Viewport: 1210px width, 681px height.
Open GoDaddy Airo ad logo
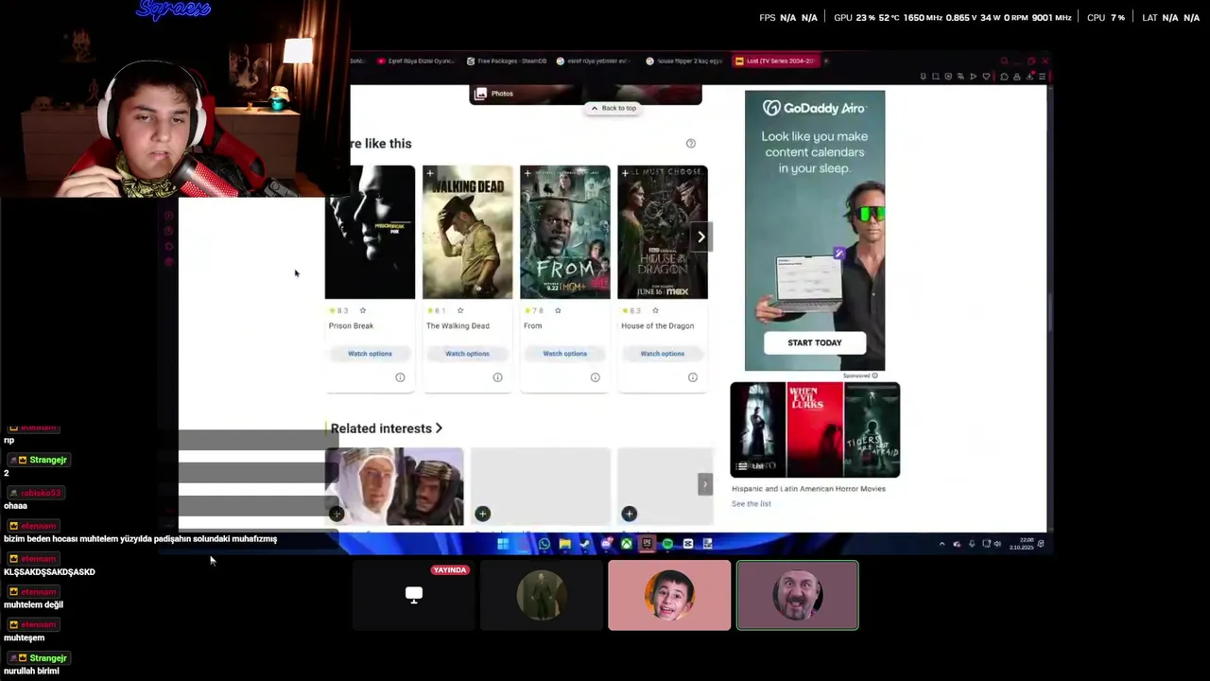[815, 108]
